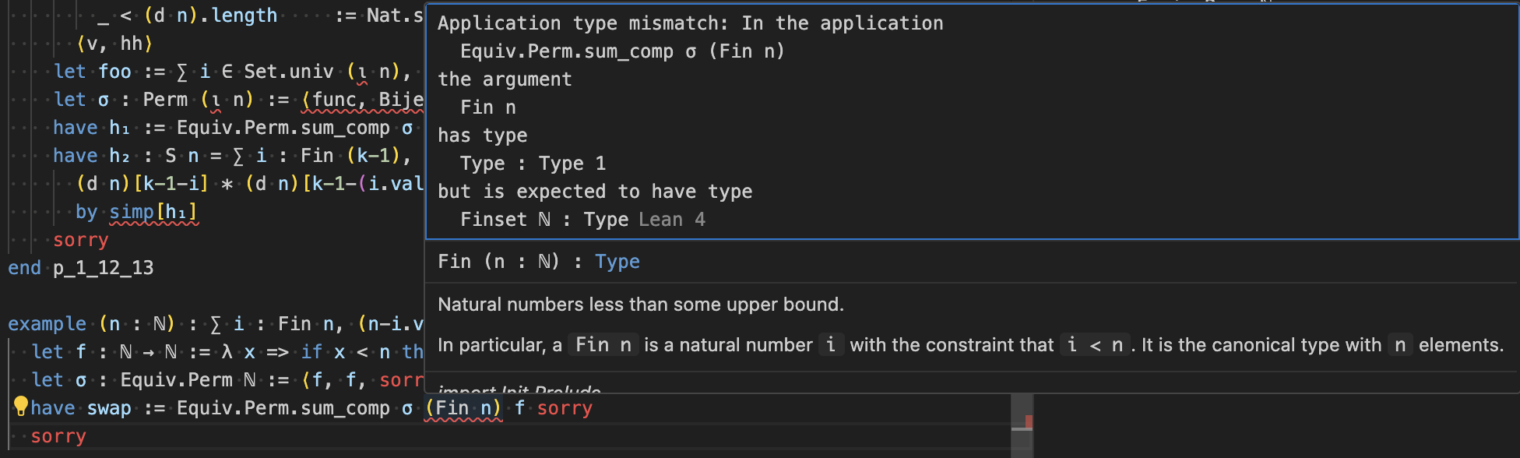Click the last sorry at the bottom
Screen dimensions: 1520x458
coord(58,436)
